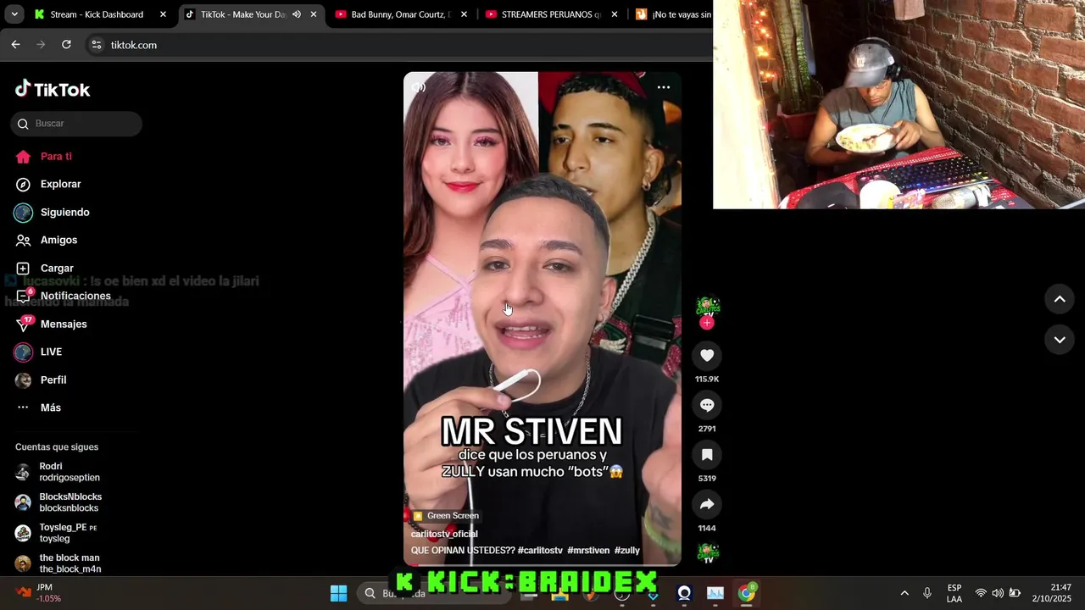Click the taskbar search box
The width and height of the screenshot is (1085, 610).
coord(434,593)
